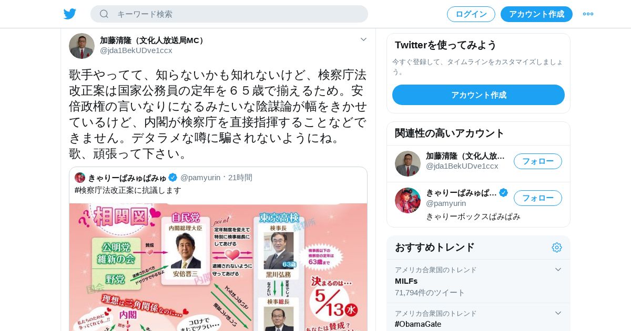631x331 pixels.
Task: Expand the tweet options chevron
Action: tap(363, 39)
